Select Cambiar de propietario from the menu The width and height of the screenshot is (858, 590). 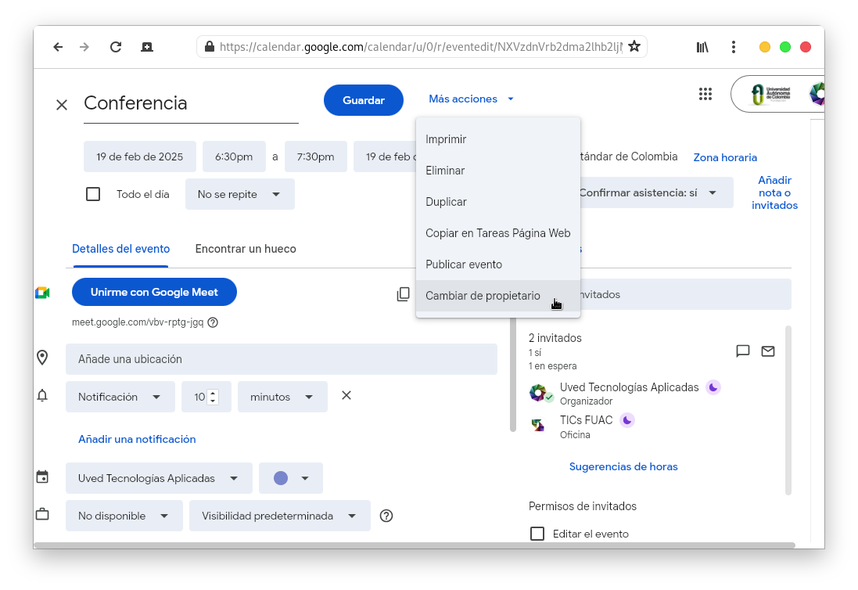tap(483, 296)
